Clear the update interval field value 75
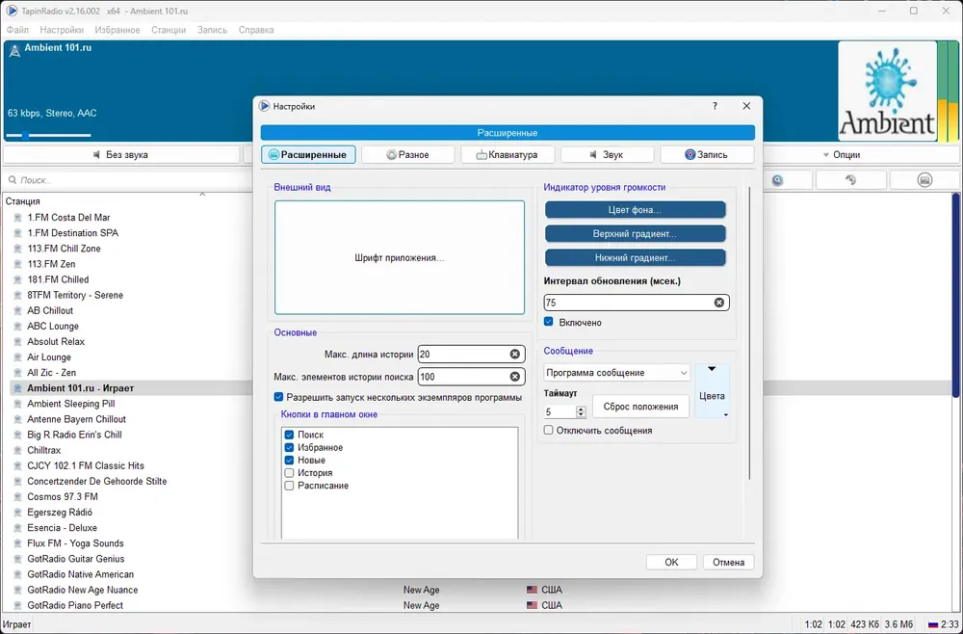This screenshot has height=634, width=963. 718,303
